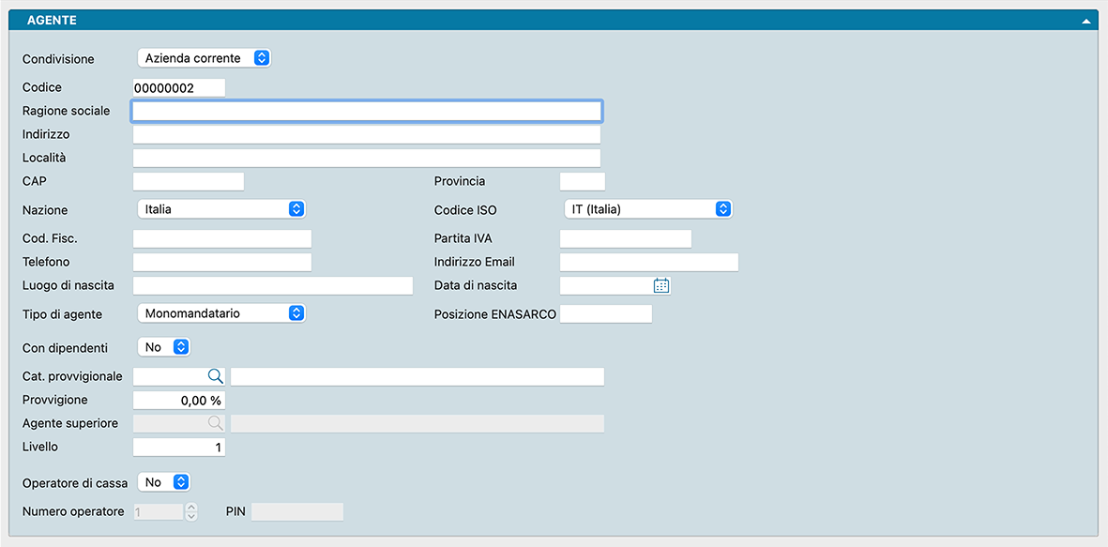Click into the Indirizzo field
The width and height of the screenshot is (1108, 547).
click(x=367, y=135)
